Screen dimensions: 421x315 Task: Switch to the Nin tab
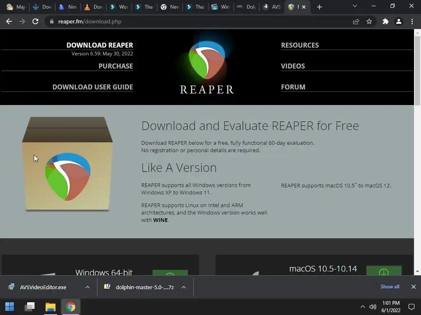(x=68, y=7)
